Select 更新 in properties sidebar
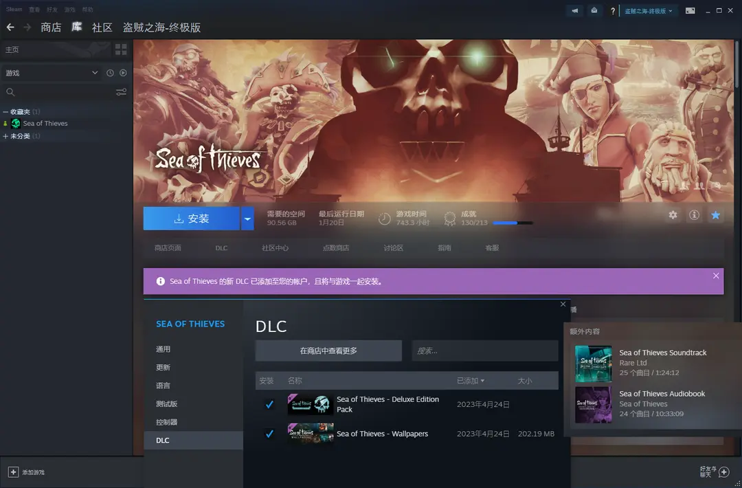 pyautogui.click(x=164, y=367)
